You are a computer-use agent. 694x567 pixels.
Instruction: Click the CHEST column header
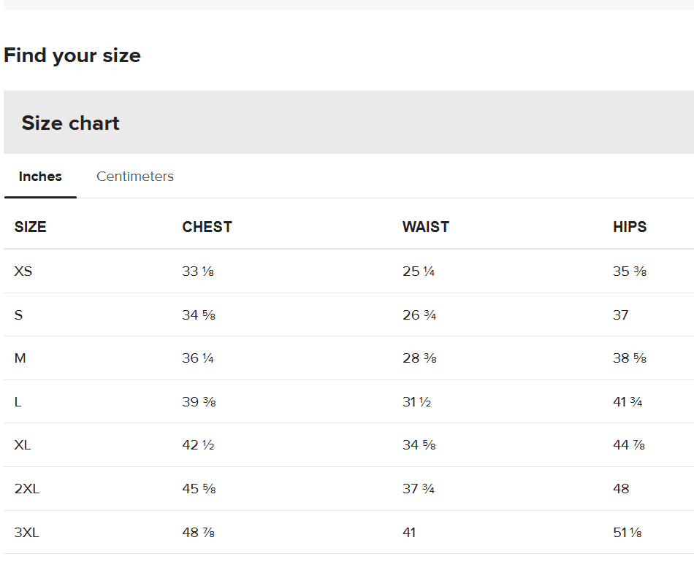click(207, 227)
